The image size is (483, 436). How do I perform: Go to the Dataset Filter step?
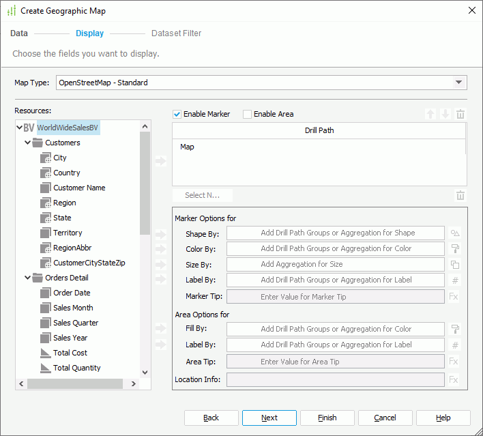click(176, 33)
